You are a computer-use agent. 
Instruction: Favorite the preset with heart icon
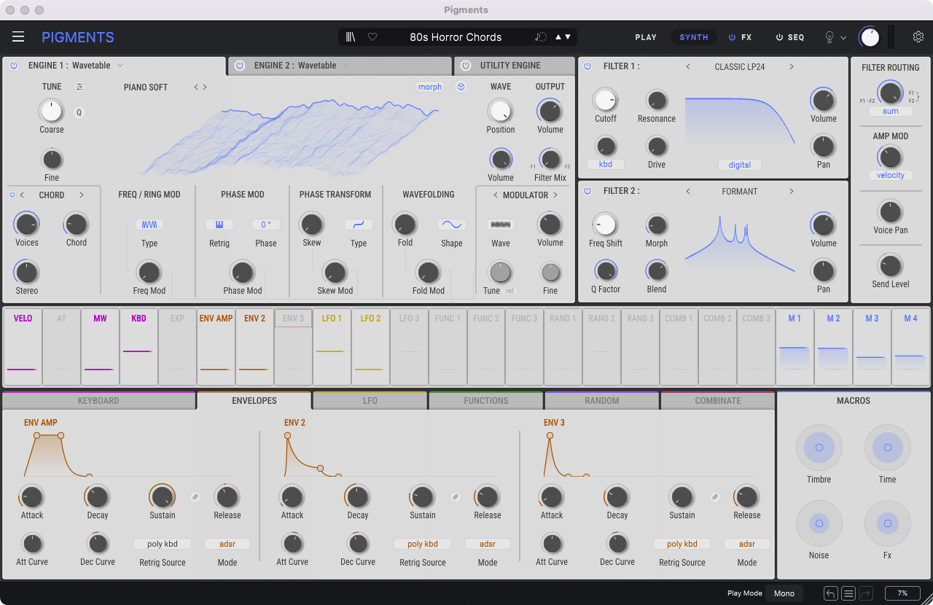pyautogui.click(x=372, y=37)
